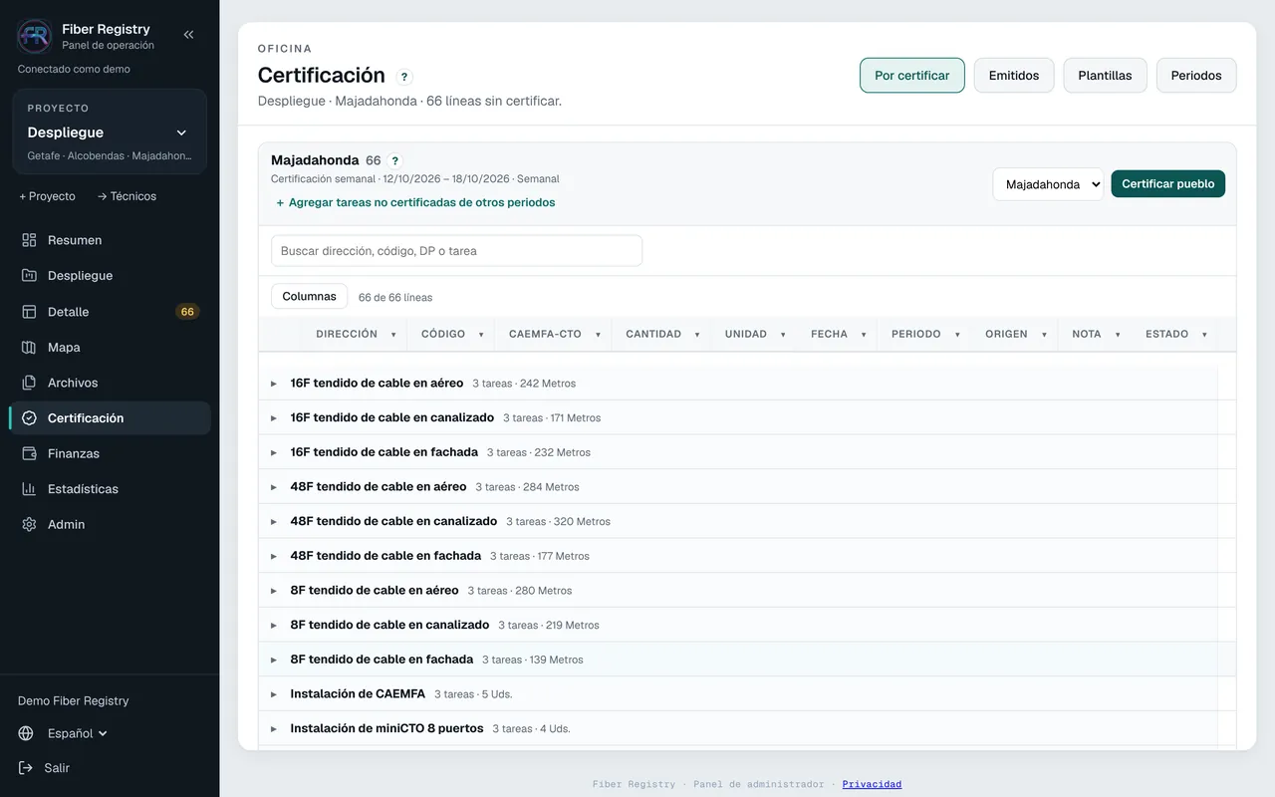Sort by the CANTIDAD column header
Viewport: 1275px width, 797px height.
[653, 335]
